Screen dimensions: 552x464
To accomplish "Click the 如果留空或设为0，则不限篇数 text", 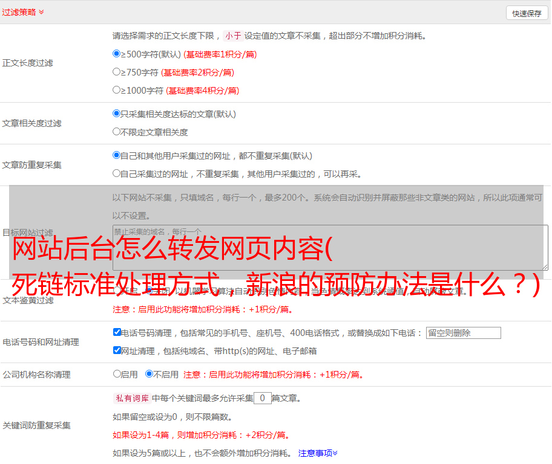I will (x=172, y=417).
